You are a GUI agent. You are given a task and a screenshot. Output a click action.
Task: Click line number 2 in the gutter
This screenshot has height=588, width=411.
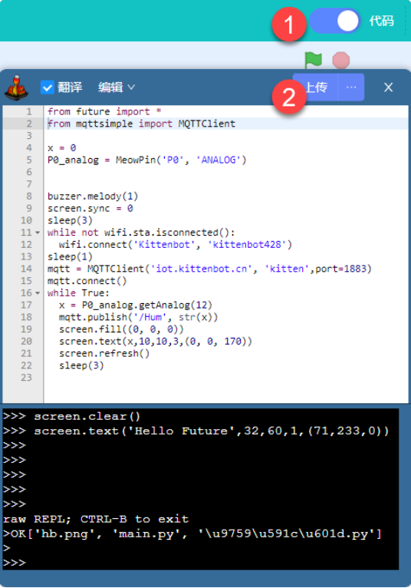pyautogui.click(x=29, y=124)
